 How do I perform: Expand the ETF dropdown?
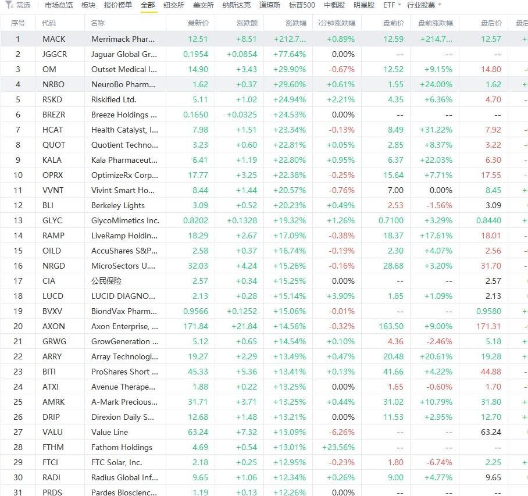tap(392, 5)
